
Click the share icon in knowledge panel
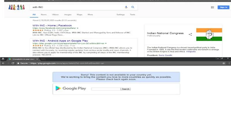point(190,34)
